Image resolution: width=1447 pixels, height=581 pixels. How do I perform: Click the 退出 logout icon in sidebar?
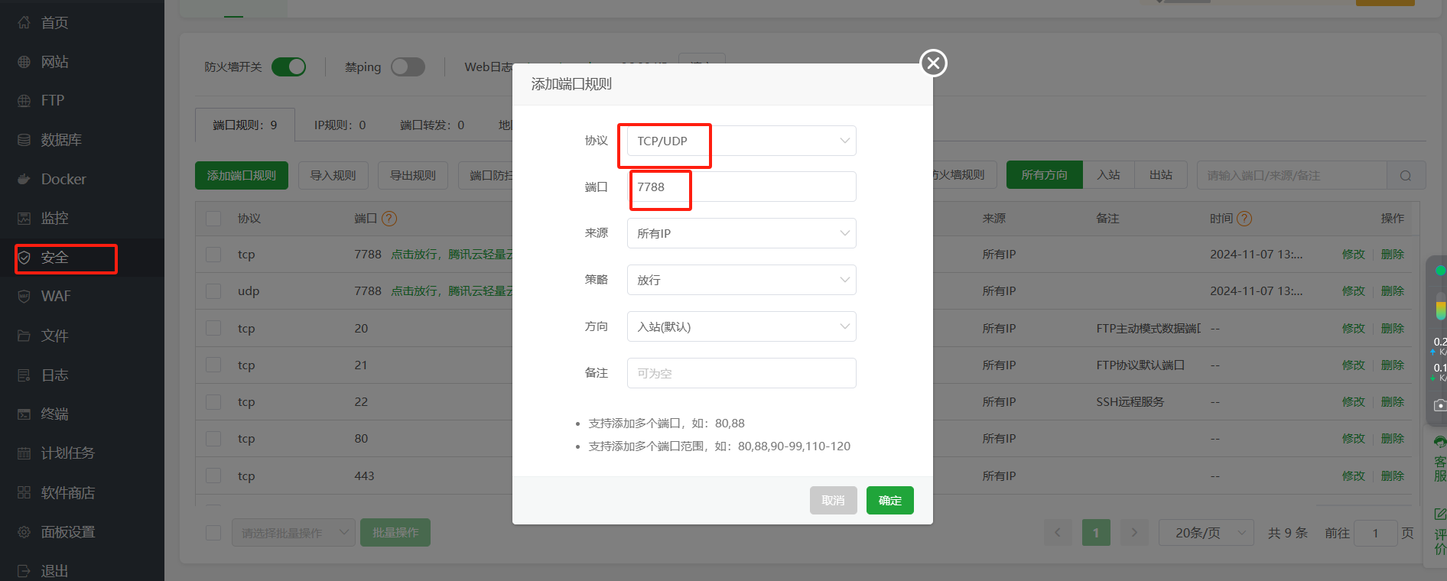point(24,571)
